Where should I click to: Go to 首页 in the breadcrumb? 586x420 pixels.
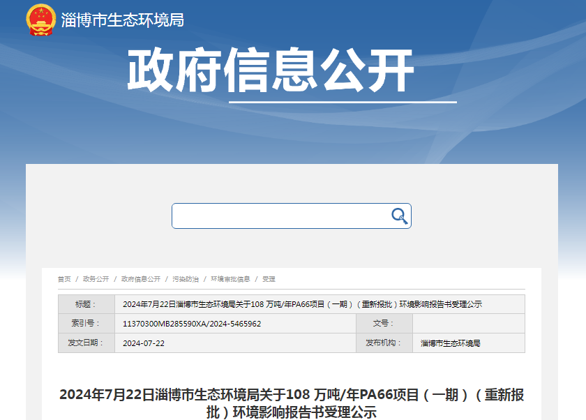coord(64,279)
